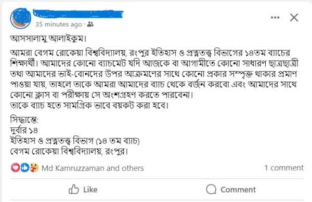Click the greeting line "আসসালামু আলাইকুম"
This screenshot has width=312, height=202.
[x=48, y=38]
